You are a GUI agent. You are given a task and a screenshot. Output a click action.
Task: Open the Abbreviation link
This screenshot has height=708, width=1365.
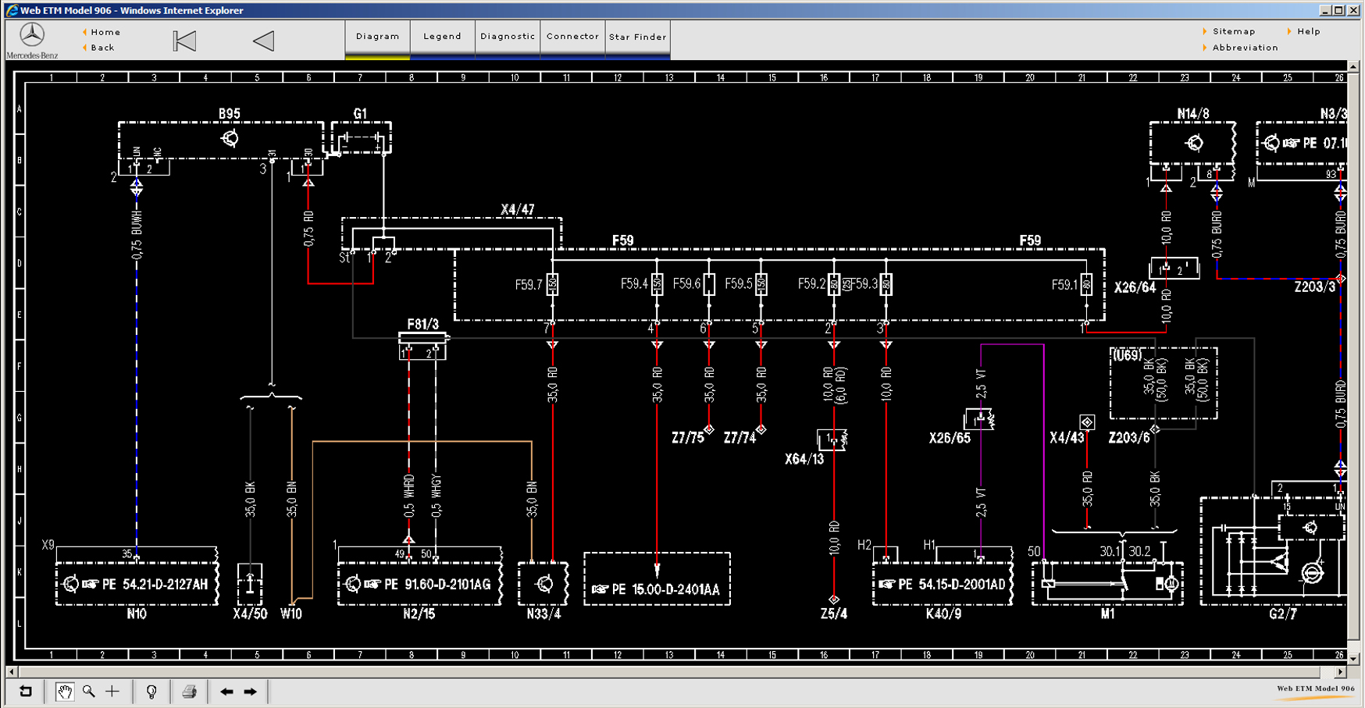[1245, 48]
